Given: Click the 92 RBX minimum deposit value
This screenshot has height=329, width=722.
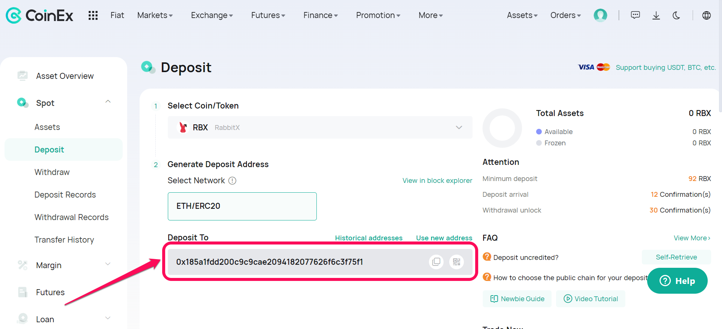Looking at the screenshot, I should click(x=699, y=179).
